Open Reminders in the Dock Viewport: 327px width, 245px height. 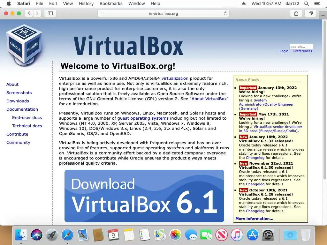pos(144,235)
